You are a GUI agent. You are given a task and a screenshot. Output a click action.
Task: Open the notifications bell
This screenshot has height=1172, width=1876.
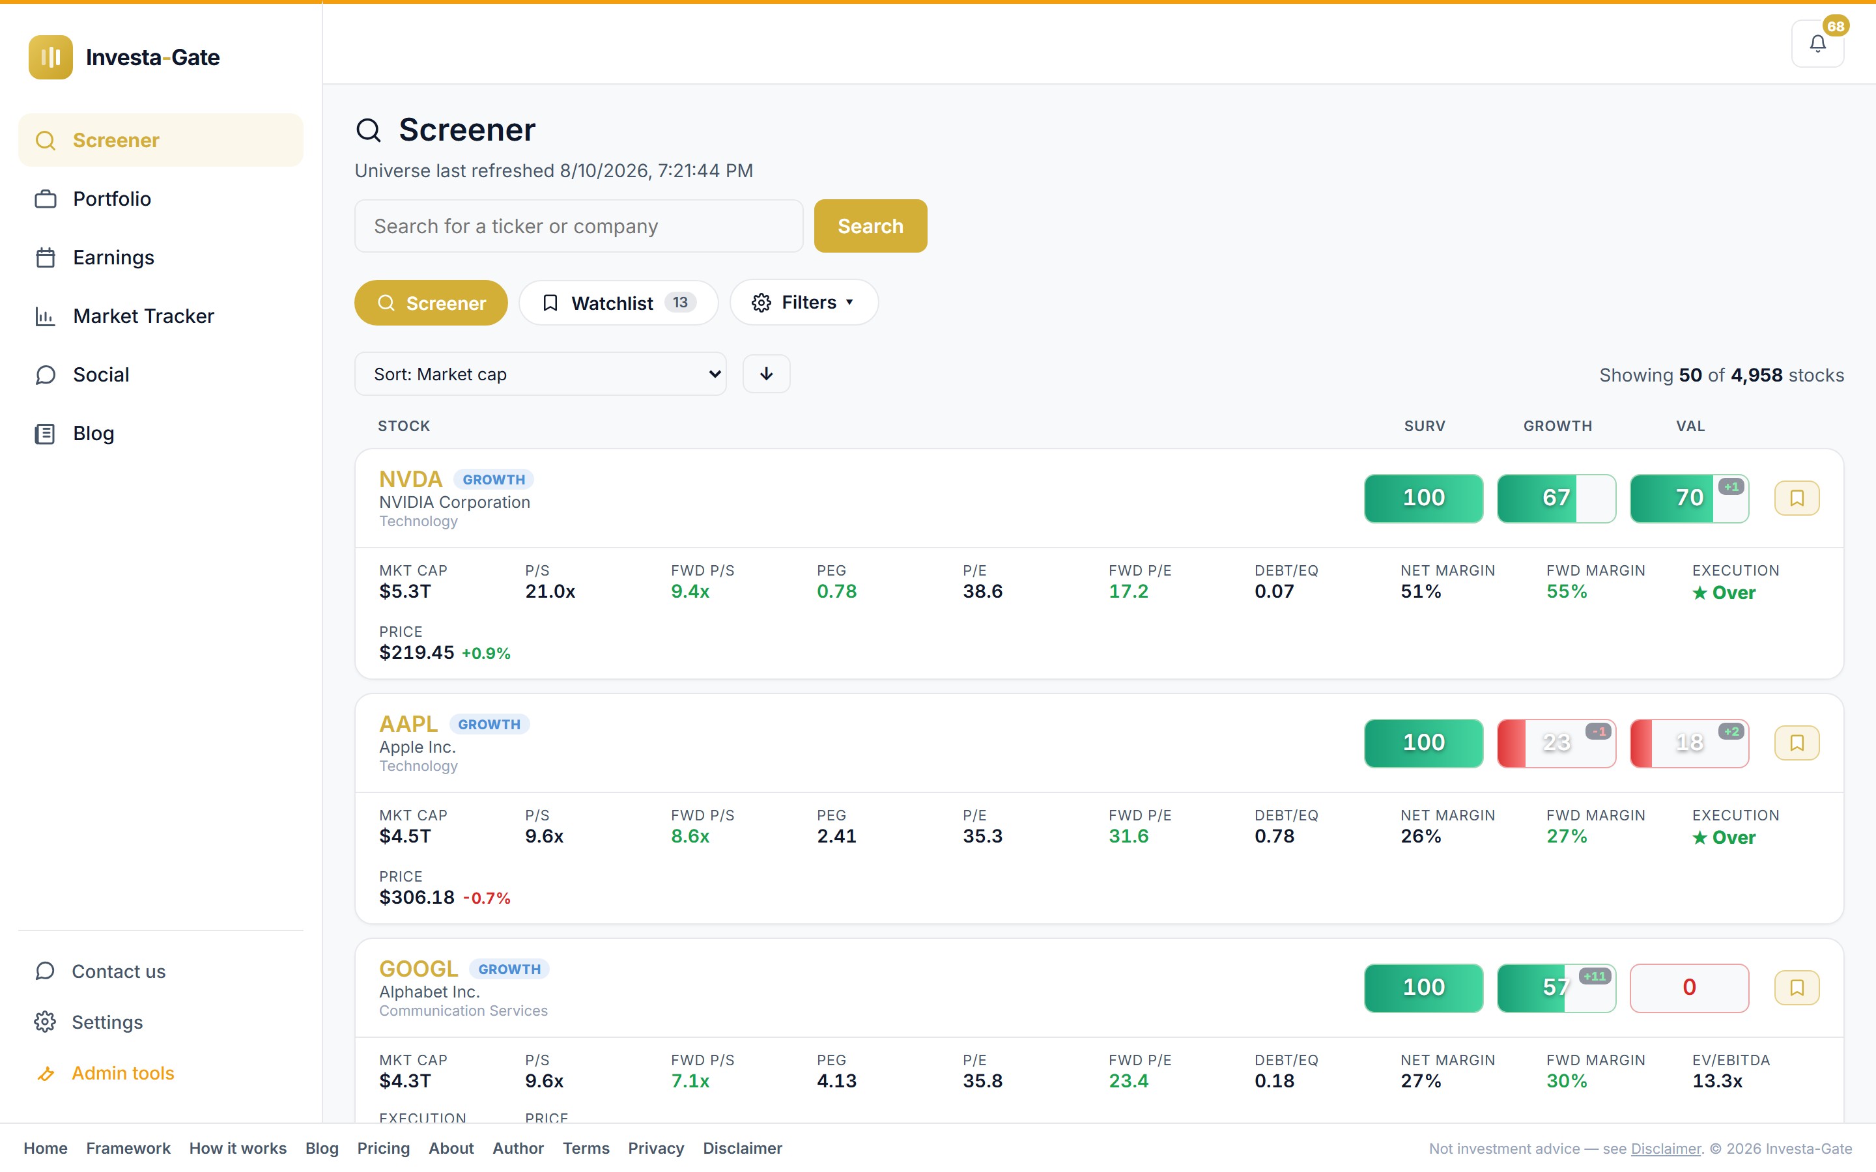pyautogui.click(x=1817, y=44)
